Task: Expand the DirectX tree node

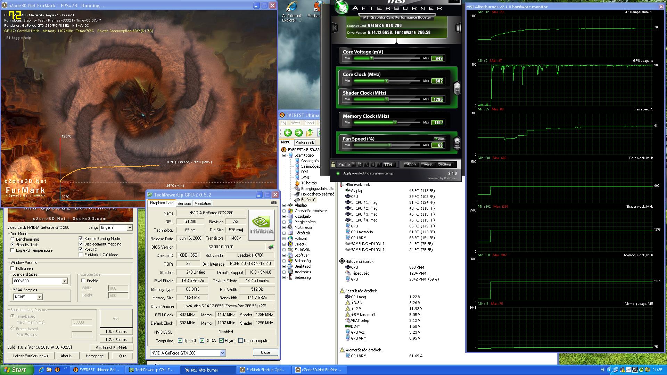Action: pyautogui.click(x=284, y=244)
